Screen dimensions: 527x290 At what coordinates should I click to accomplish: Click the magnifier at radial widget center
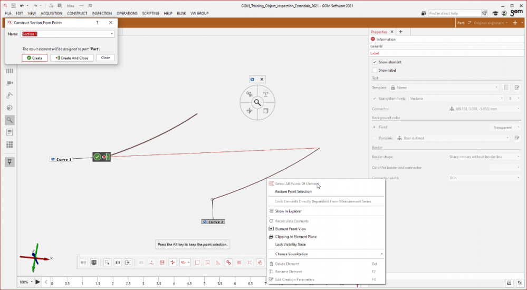(257, 103)
